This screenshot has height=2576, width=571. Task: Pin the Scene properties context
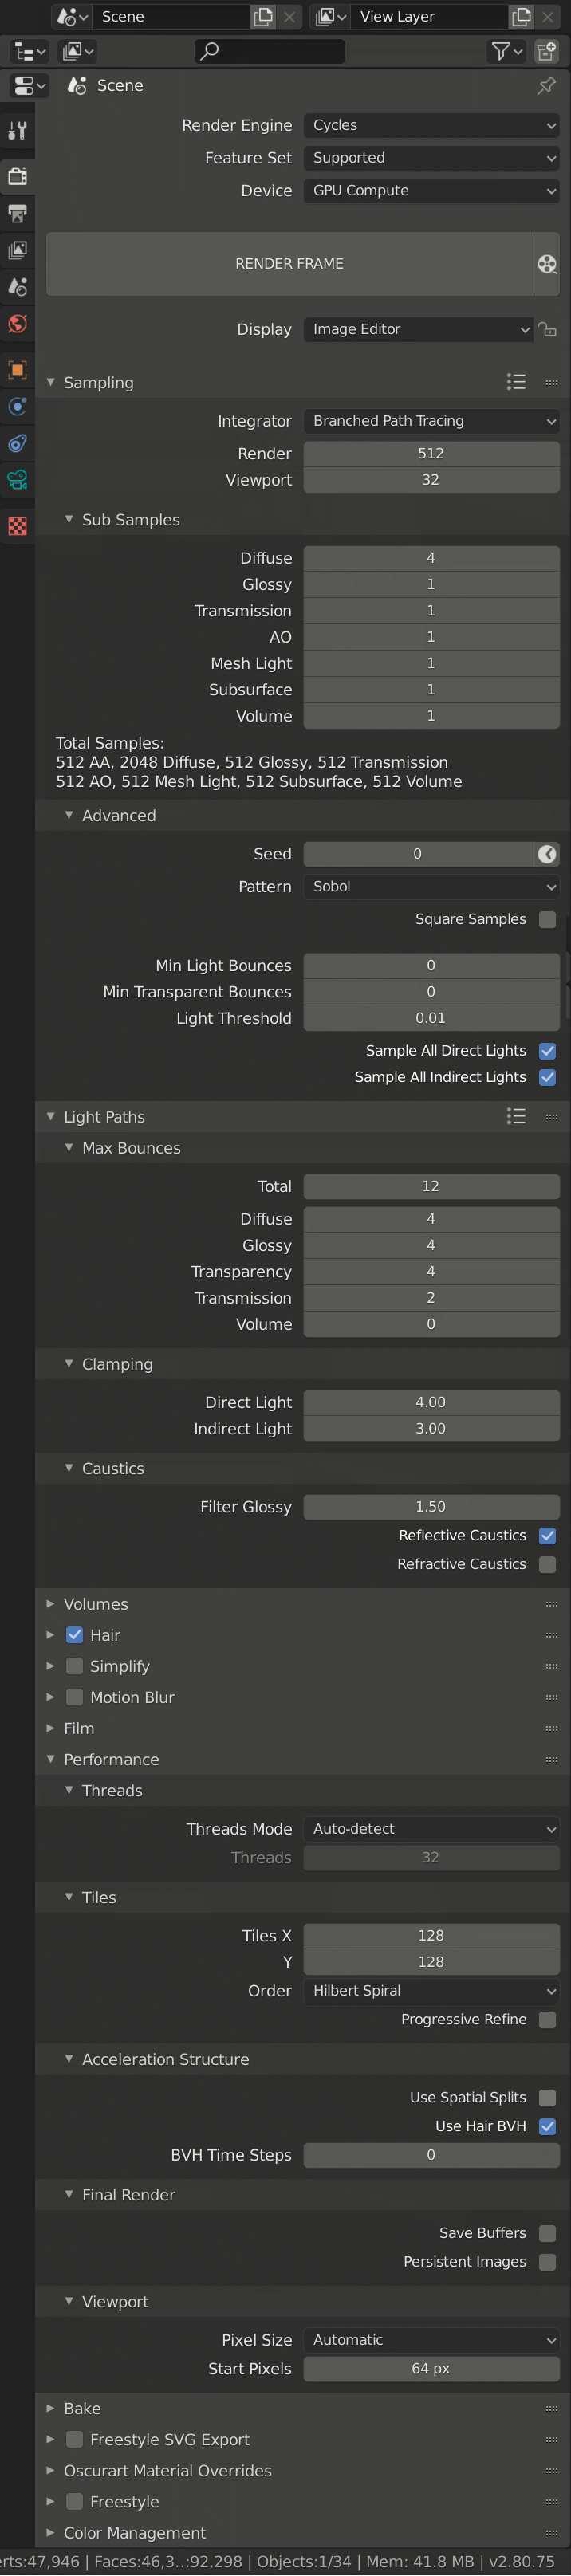click(546, 86)
